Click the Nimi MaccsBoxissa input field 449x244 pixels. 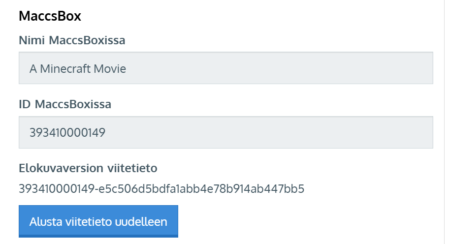225,68
